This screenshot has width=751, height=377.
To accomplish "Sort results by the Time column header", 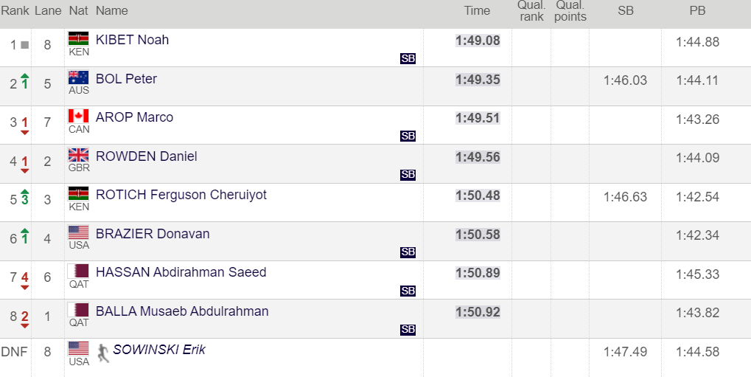I will tap(477, 10).
